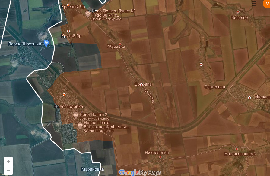Zoom out of the map
270x176 pixels.
click(8, 170)
